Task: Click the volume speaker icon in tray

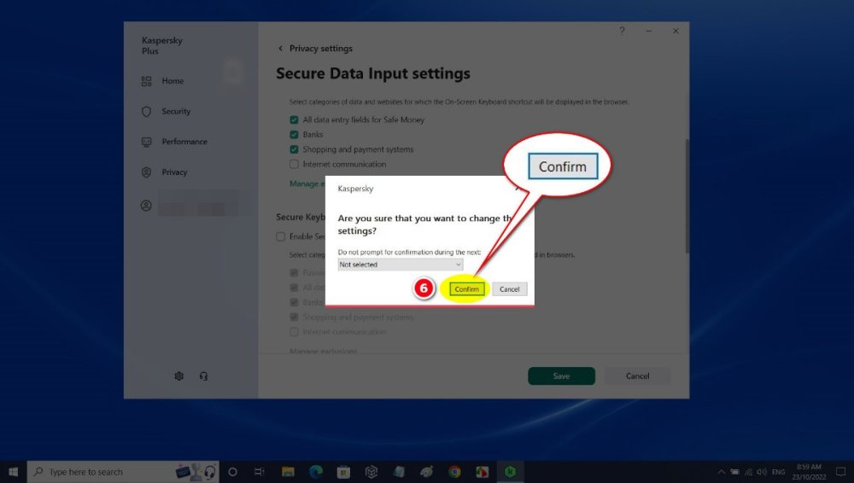Action: (x=762, y=472)
